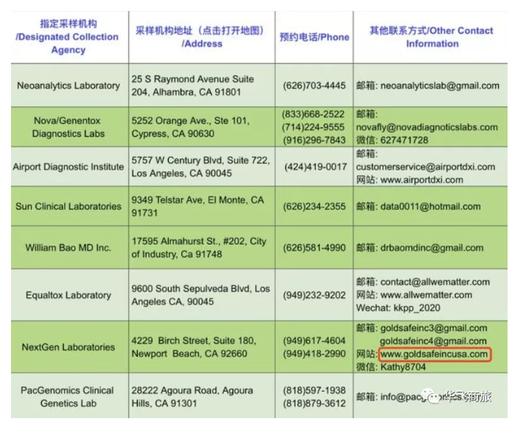The height and width of the screenshot is (424, 509).
Task: Click phone number (949)617-4604
Action: click(314, 341)
